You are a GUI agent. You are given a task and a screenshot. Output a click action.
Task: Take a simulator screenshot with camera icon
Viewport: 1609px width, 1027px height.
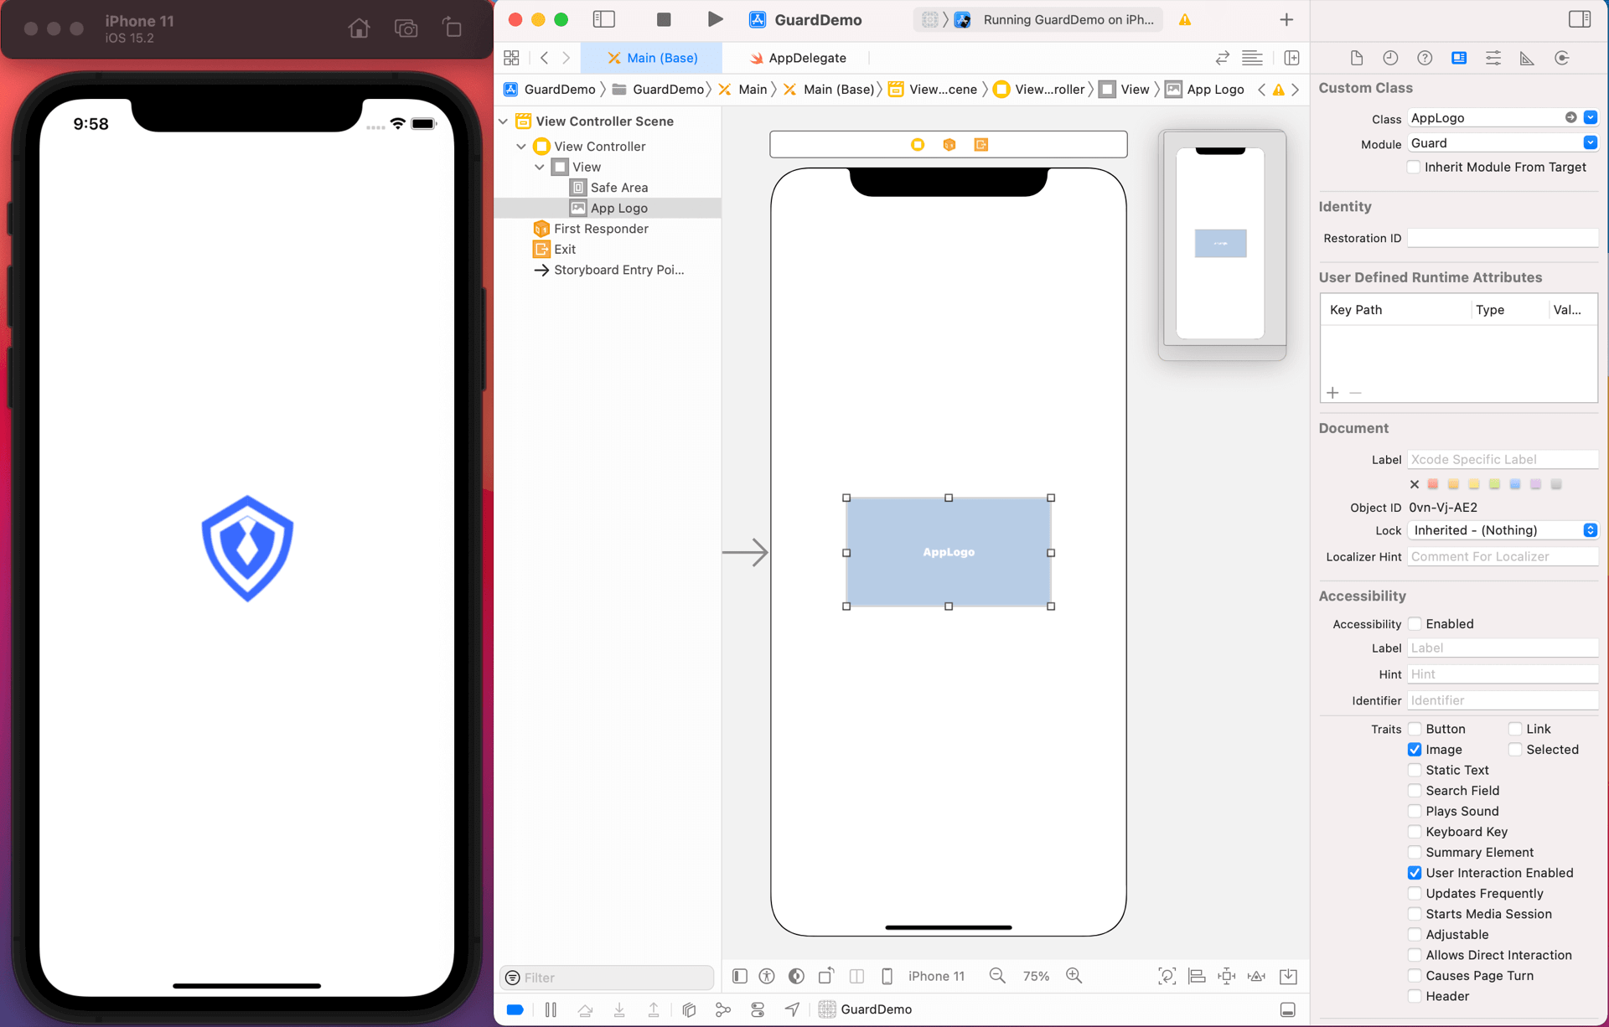pos(406,28)
